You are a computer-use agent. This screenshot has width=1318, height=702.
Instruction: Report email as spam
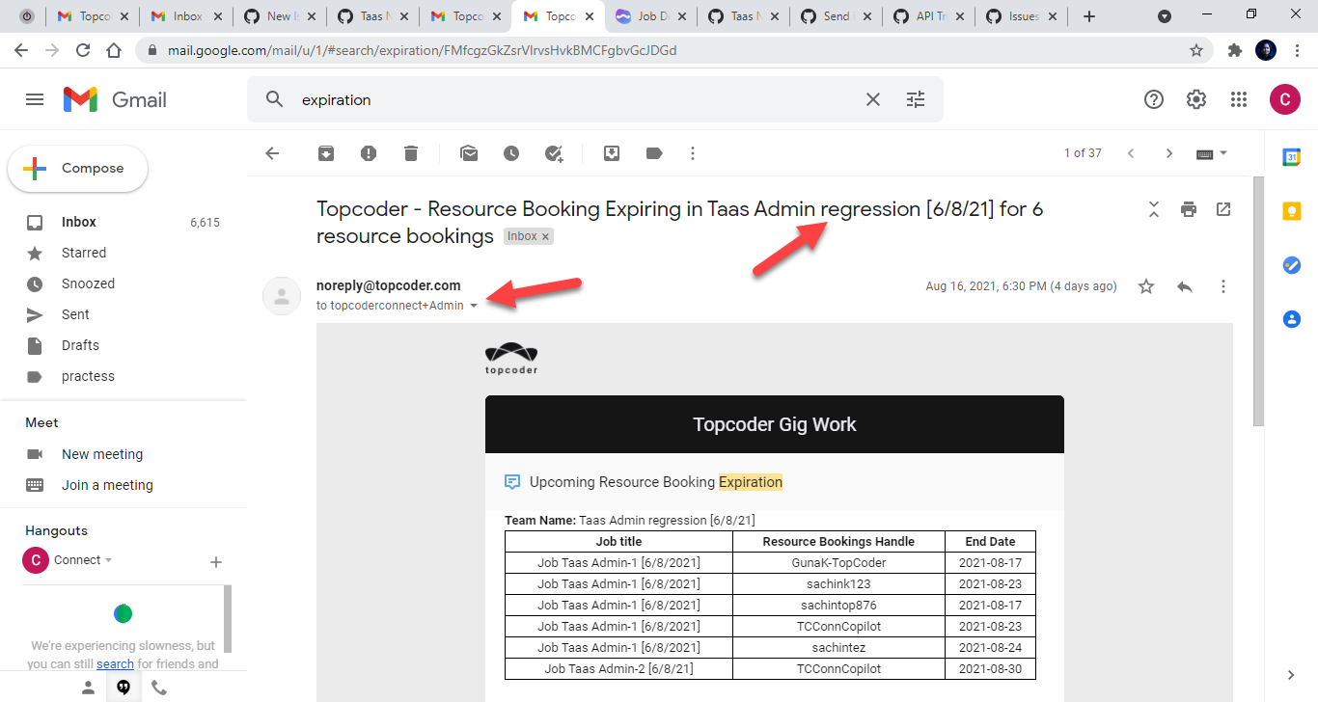tap(369, 153)
